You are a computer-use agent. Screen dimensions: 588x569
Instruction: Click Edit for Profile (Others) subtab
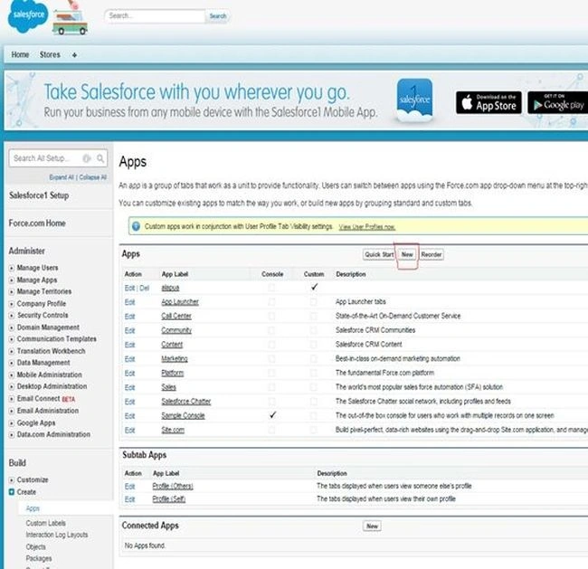tap(129, 486)
